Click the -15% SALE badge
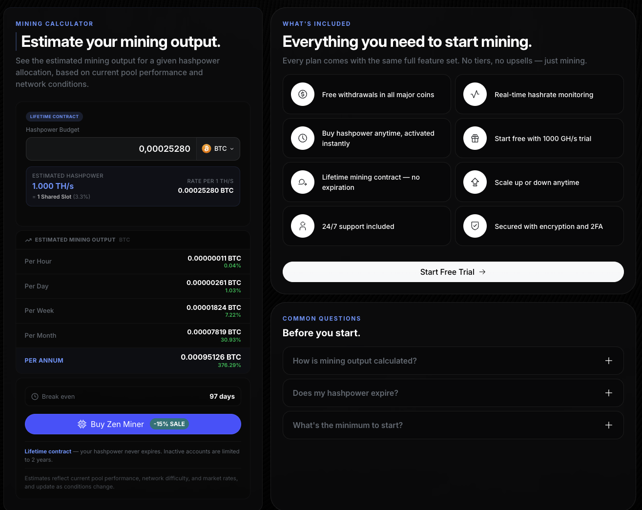The width and height of the screenshot is (642, 510). point(169,424)
